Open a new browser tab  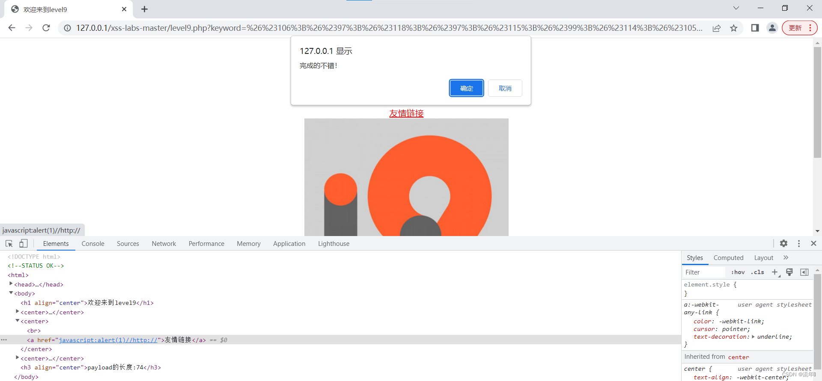tap(145, 9)
